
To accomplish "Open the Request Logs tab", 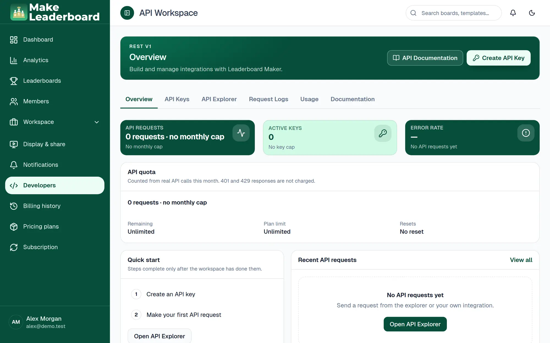I will pyautogui.click(x=268, y=99).
